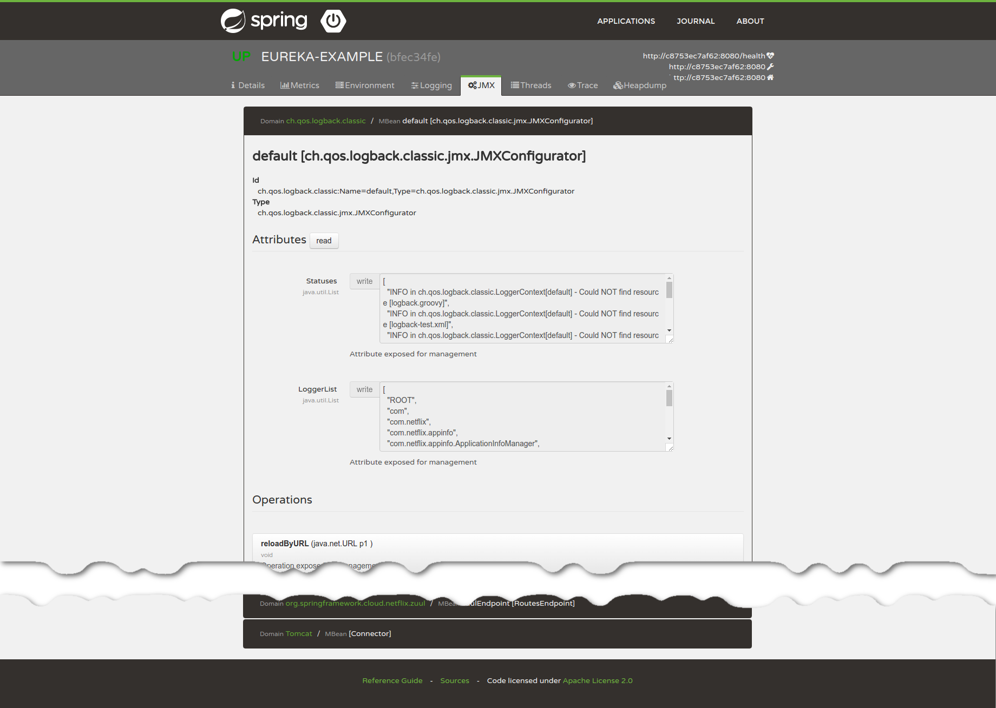996x708 pixels.
Task: Switch to the Metrics tab
Action: pyautogui.click(x=300, y=85)
